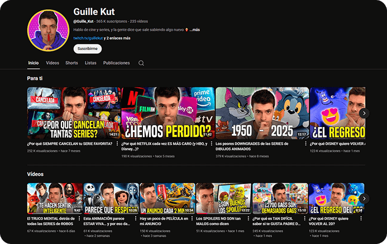Open options menu for SPOILERS video

pyautogui.click(x=248, y=219)
